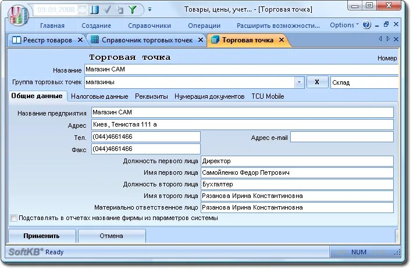This screenshot has height=270, width=413.
Task: Open Расширить возможности... ribbon tab
Action: 278,26
